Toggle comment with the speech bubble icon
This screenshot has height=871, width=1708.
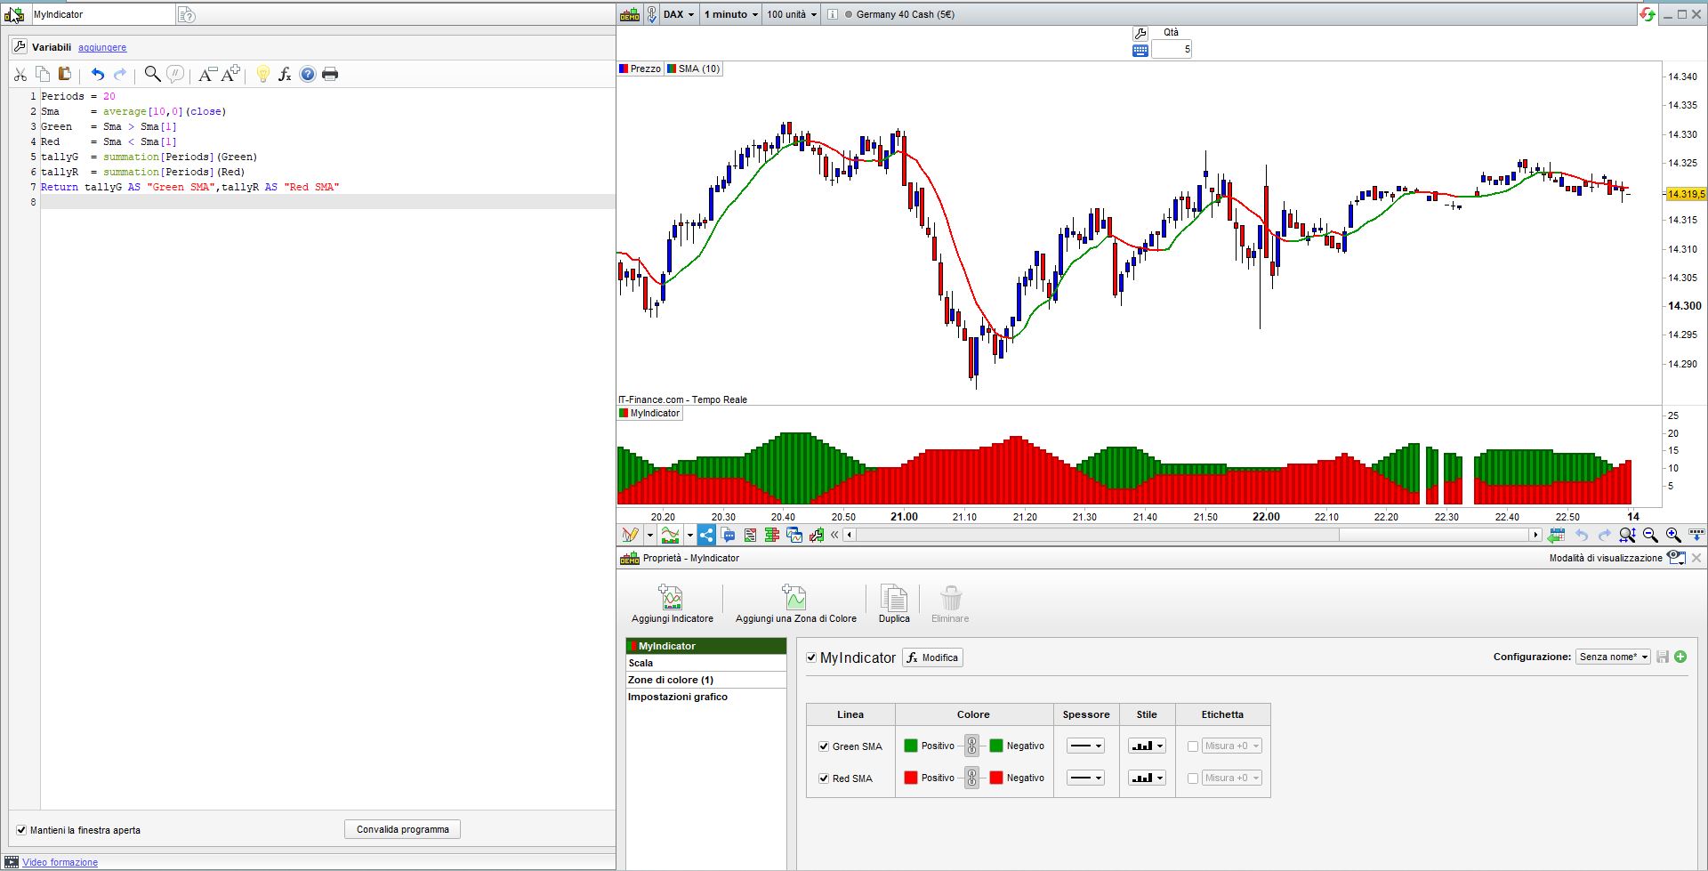(x=175, y=74)
